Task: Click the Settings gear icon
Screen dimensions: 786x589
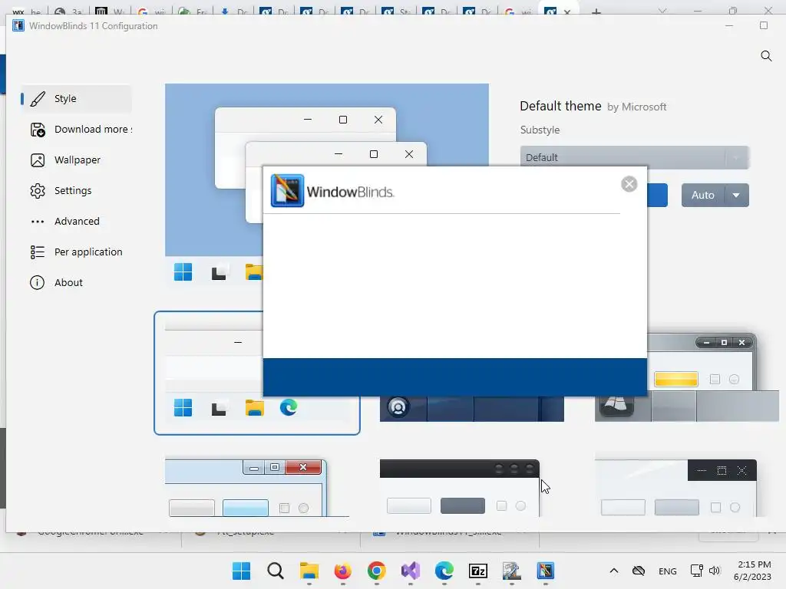Action: [x=38, y=191]
